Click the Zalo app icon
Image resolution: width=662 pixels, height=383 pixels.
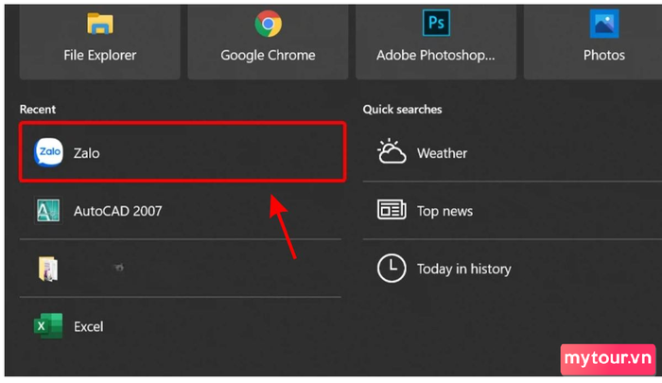click(x=48, y=152)
